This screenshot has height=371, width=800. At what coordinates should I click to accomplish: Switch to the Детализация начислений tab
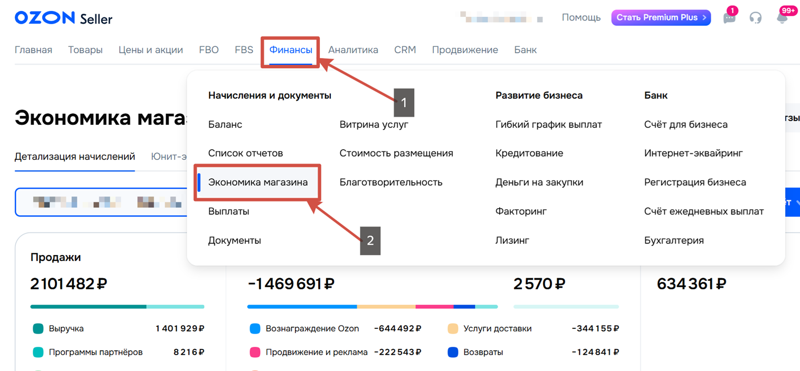pyautogui.click(x=75, y=157)
